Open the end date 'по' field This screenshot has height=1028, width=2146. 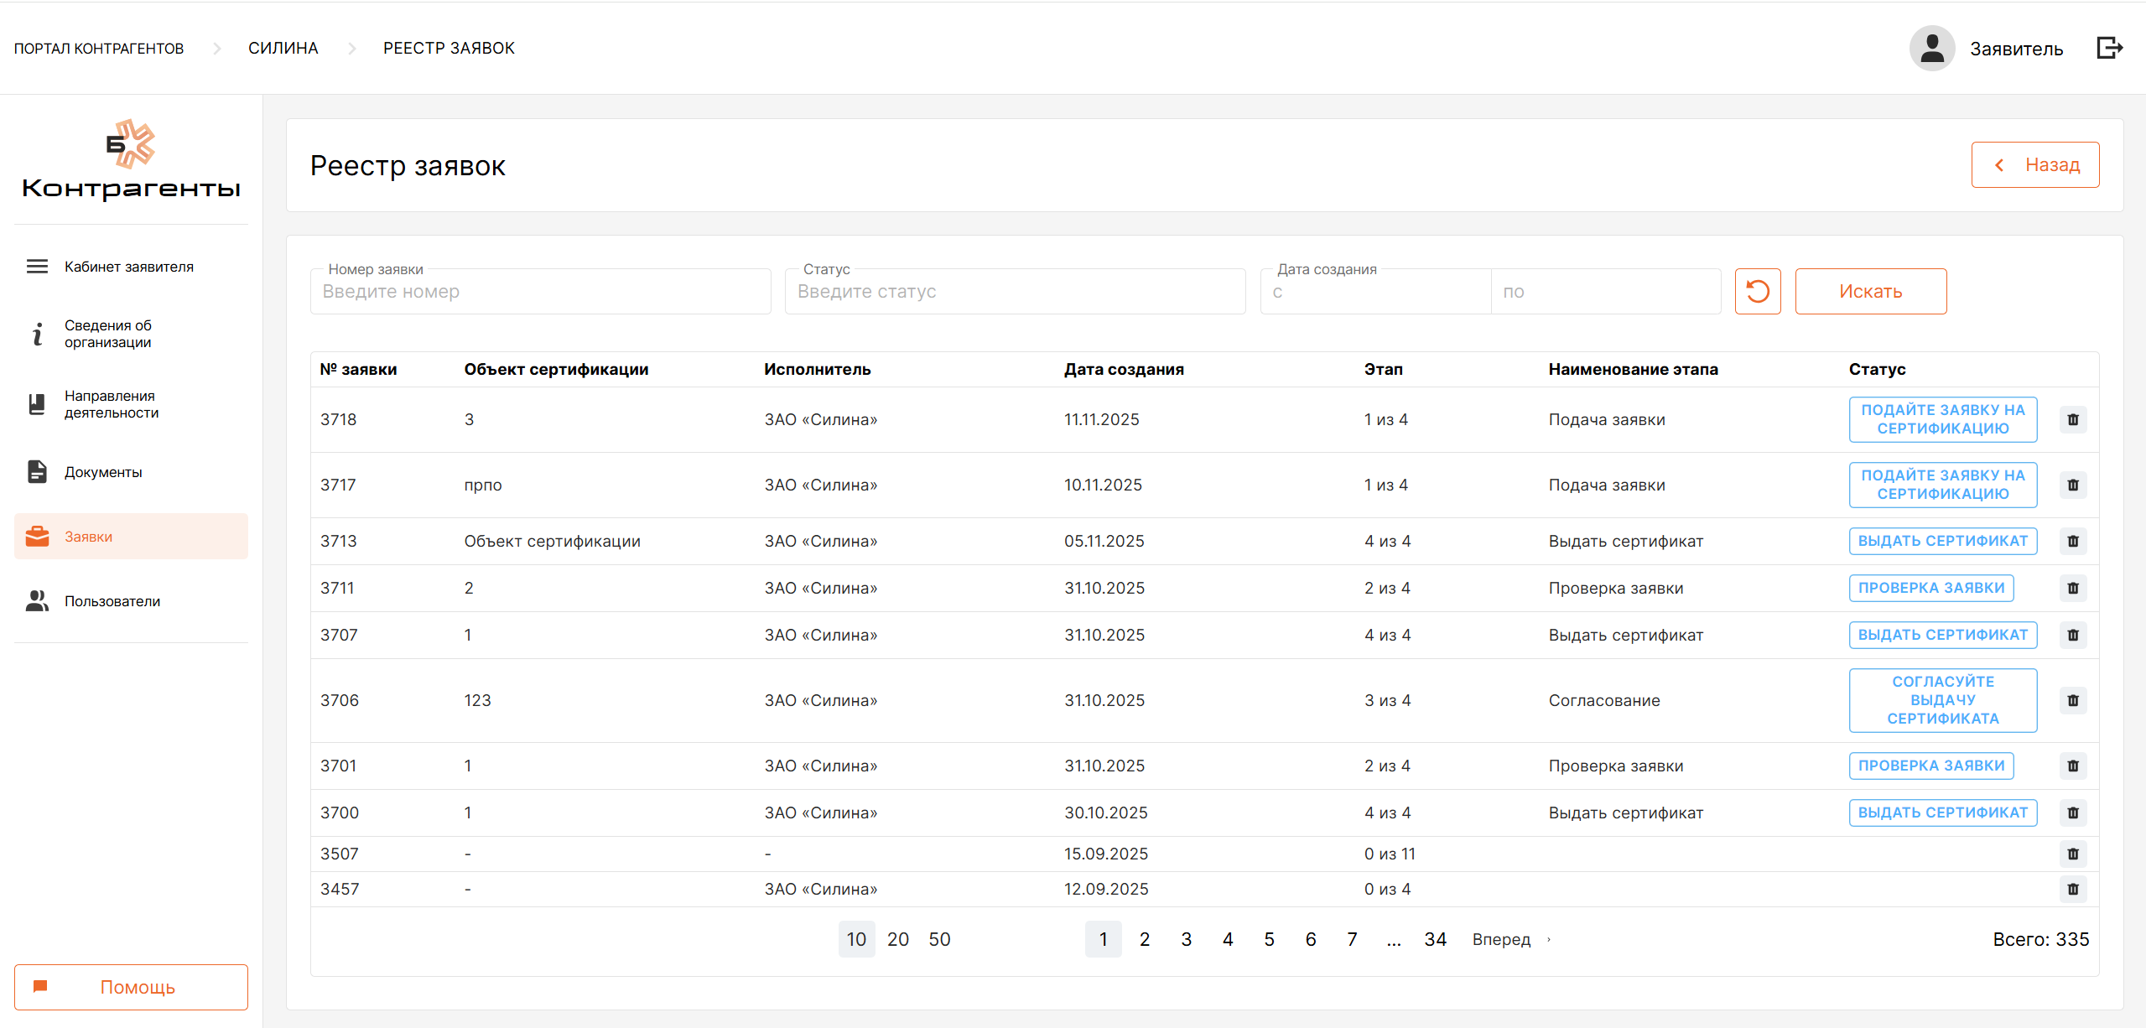click(x=1605, y=292)
